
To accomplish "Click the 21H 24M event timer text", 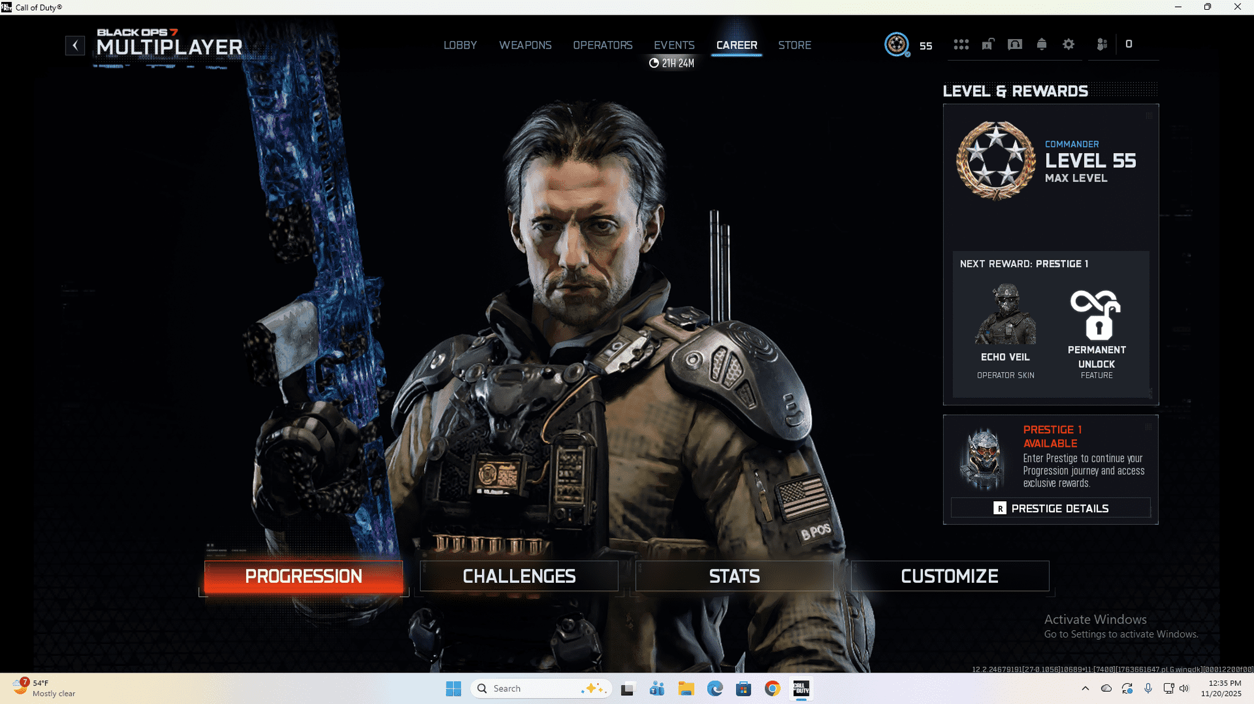I will (x=678, y=63).
